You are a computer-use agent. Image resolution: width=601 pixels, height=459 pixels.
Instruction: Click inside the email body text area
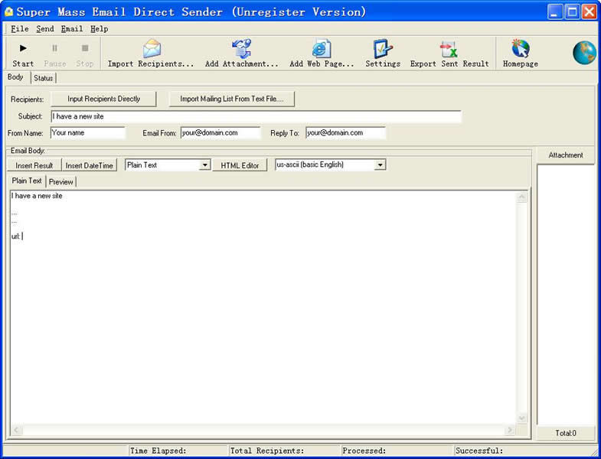[263, 307]
